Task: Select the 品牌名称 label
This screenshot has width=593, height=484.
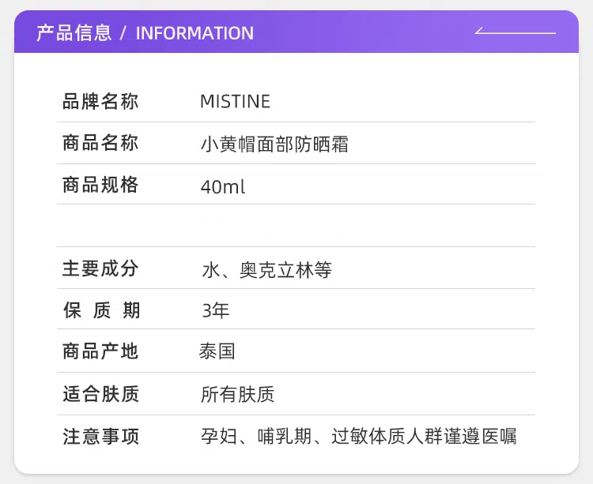Action: click(x=100, y=102)
